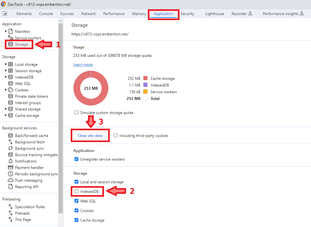
Task: Enable the IndexedDB checkbox
Action: [x=76, y=192]
